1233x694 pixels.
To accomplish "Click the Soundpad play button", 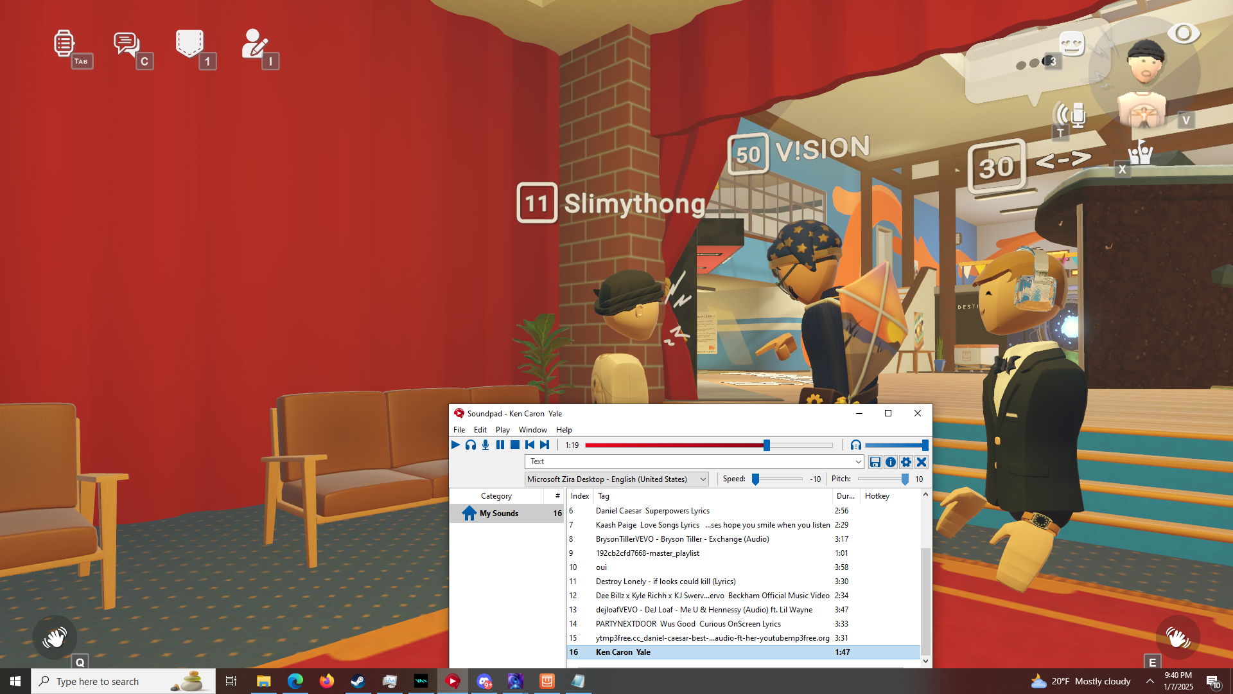I will (x=455, y=445).
